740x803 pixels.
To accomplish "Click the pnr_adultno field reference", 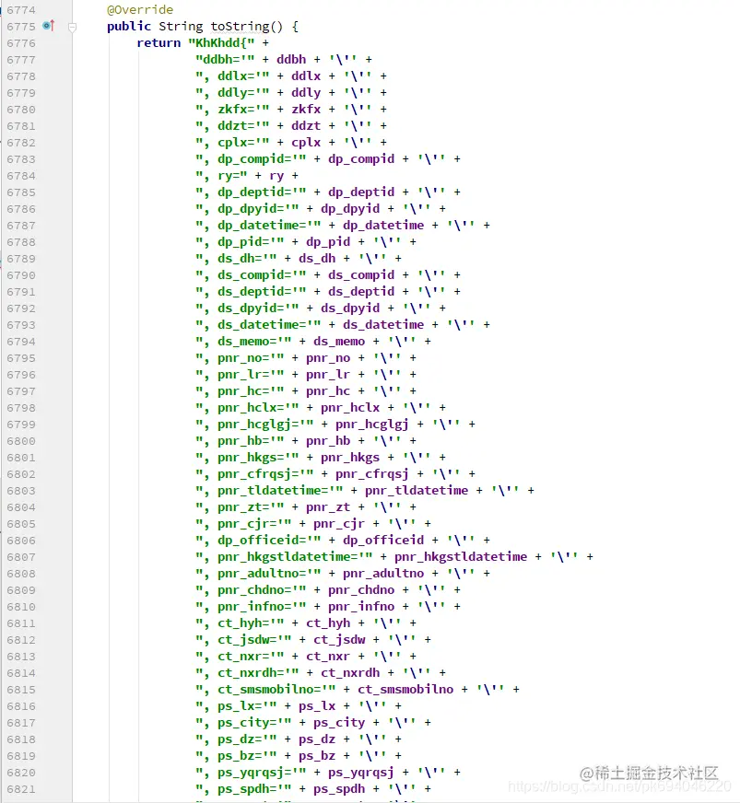I will [383, 573].
